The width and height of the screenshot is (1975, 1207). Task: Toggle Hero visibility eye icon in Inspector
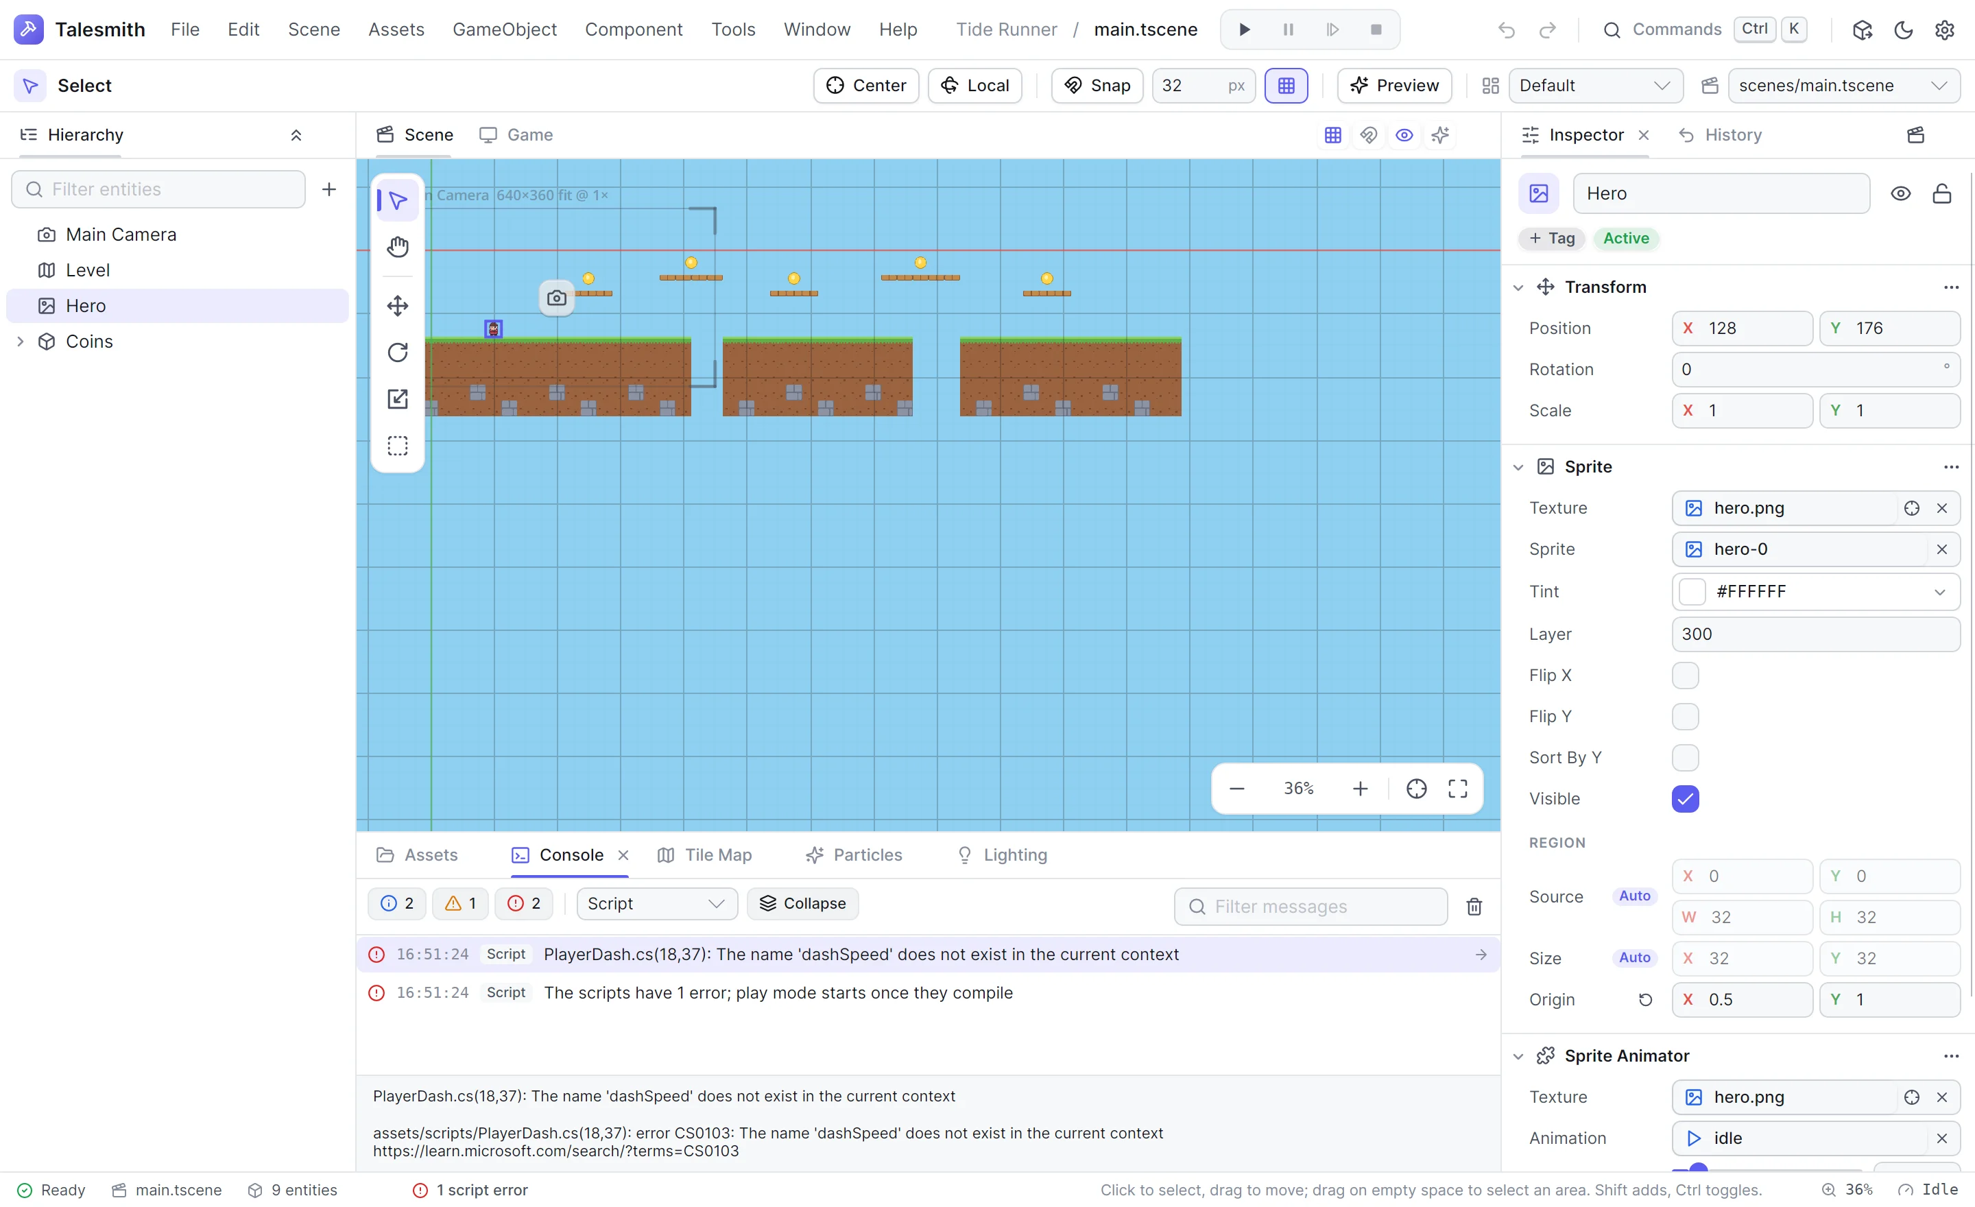pyautogui.click(x=1900, y=193)
